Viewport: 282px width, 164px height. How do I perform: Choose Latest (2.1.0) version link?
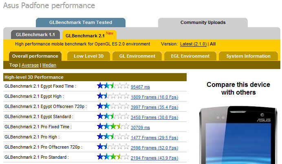point(193,44)
